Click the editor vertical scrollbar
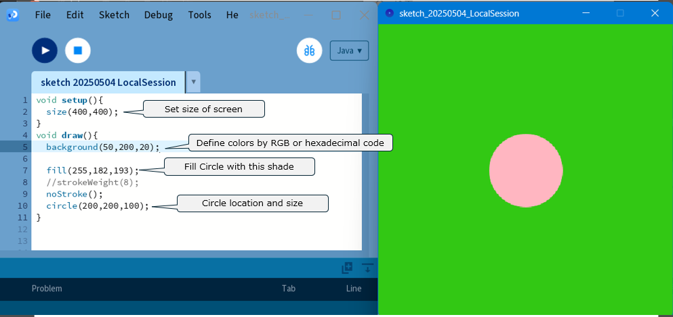The width and height of the screenshot is (673, 317). coord(365,172)
